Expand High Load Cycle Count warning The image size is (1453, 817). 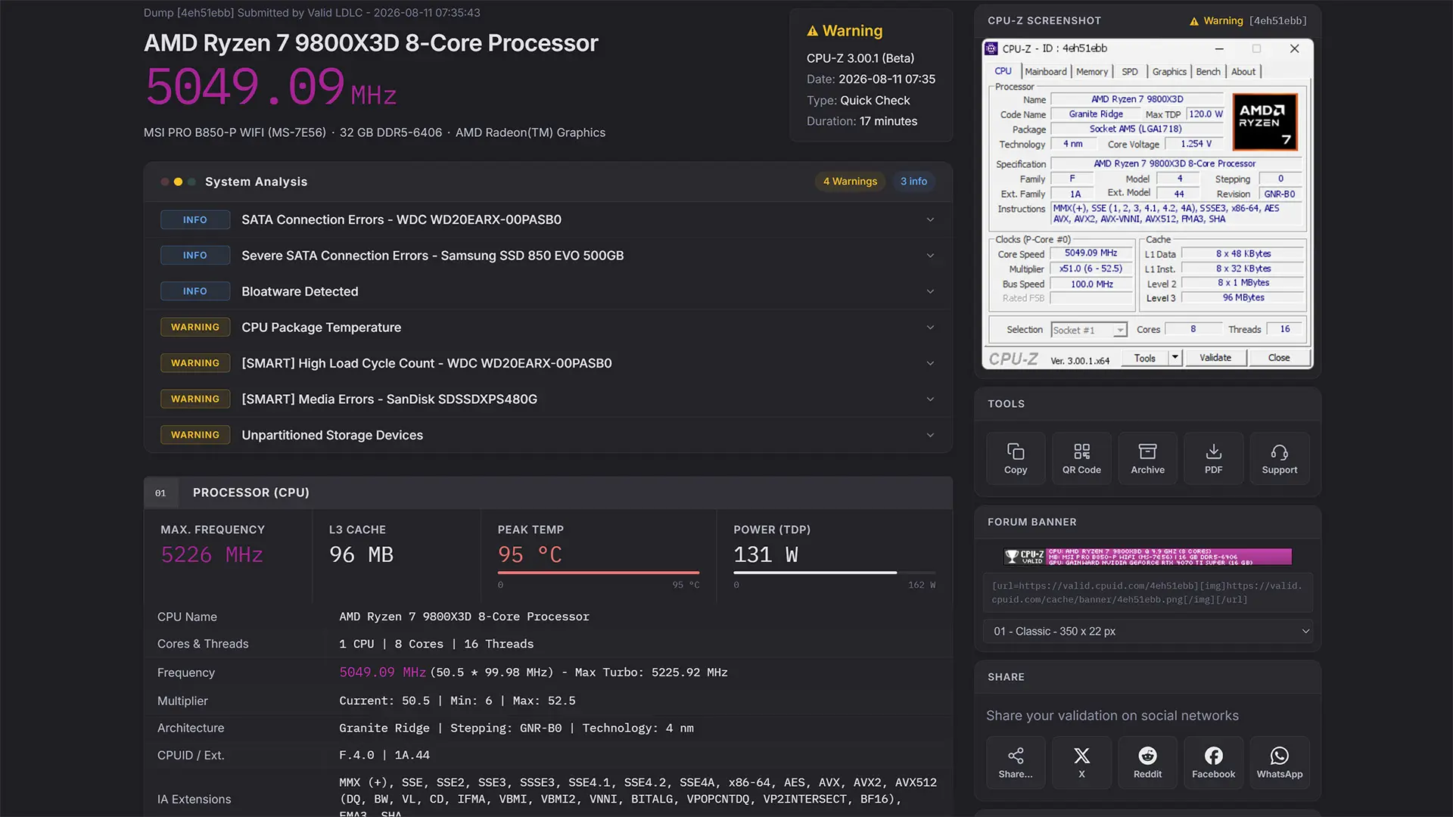pyautogui.click(x=548, y=363)
